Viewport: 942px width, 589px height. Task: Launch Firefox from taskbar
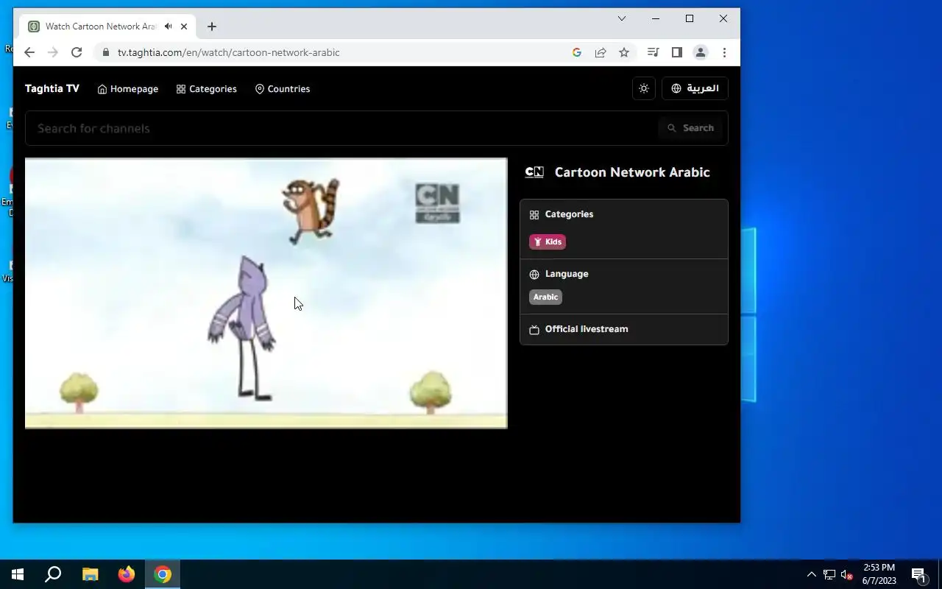click(127, 574)
